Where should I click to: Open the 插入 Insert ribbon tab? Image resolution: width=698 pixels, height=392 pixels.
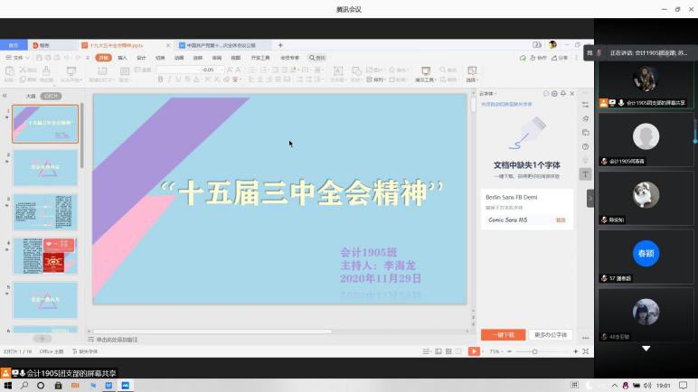[123, 58]
